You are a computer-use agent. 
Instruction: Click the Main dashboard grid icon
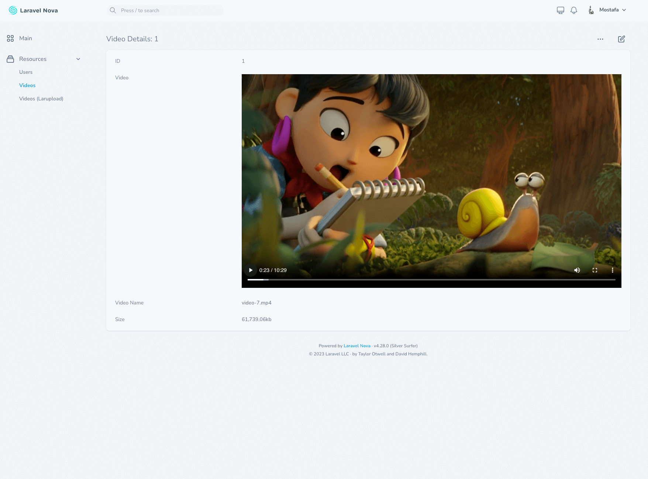click(10, 38)
